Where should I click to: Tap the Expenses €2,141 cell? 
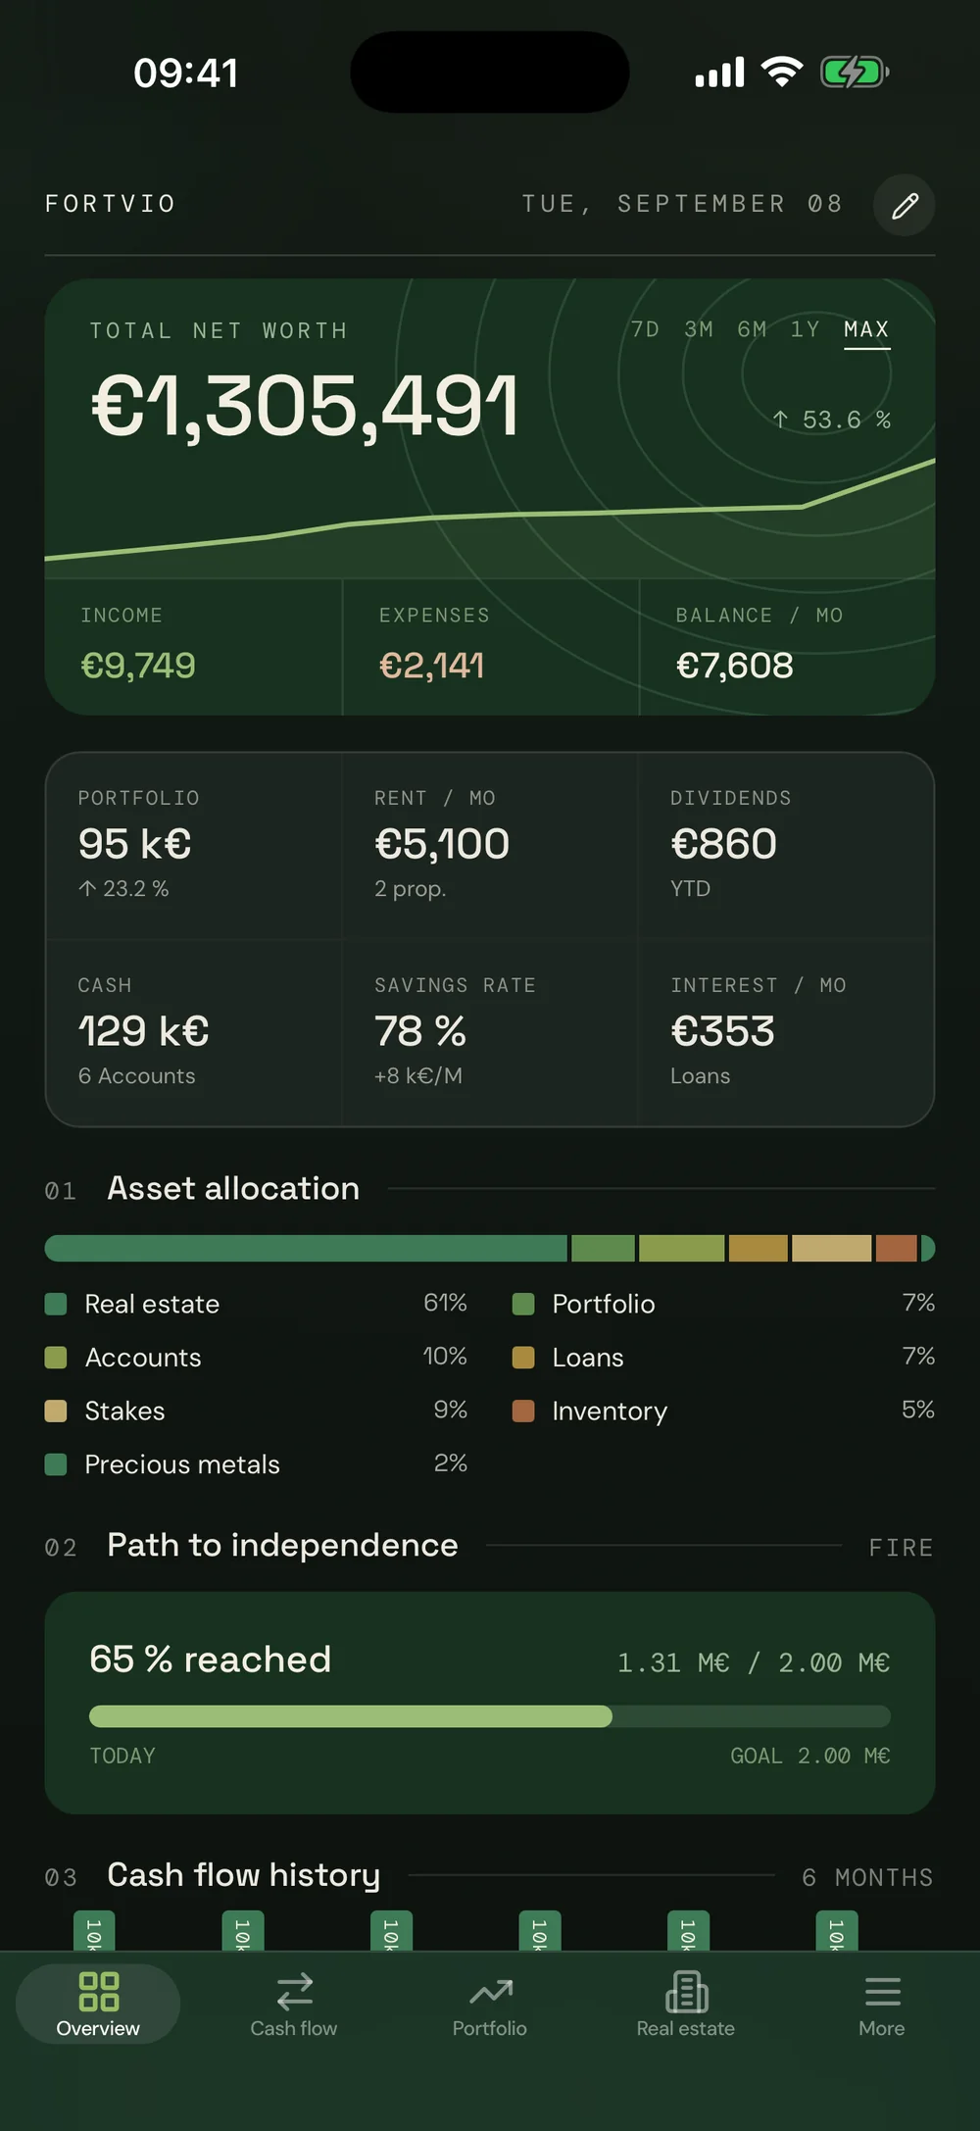(x=491, y=647)
